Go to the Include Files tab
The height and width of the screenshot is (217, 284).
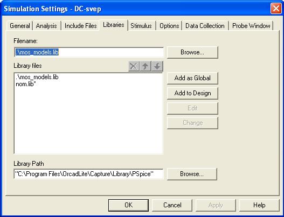pyautogui.click(x=81, y=26)
